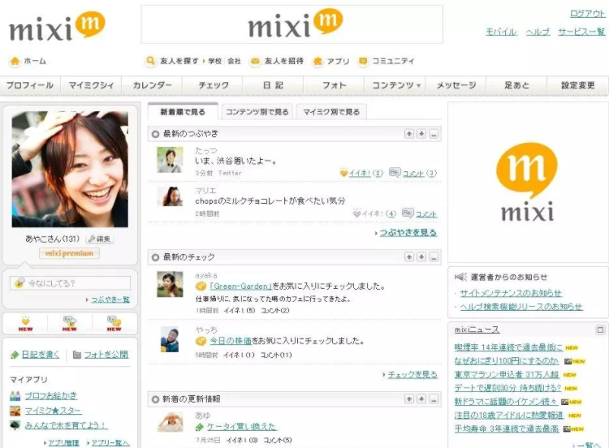Click イイネ! heart on マリエ's post
The image size is (609, 448).
356,213
